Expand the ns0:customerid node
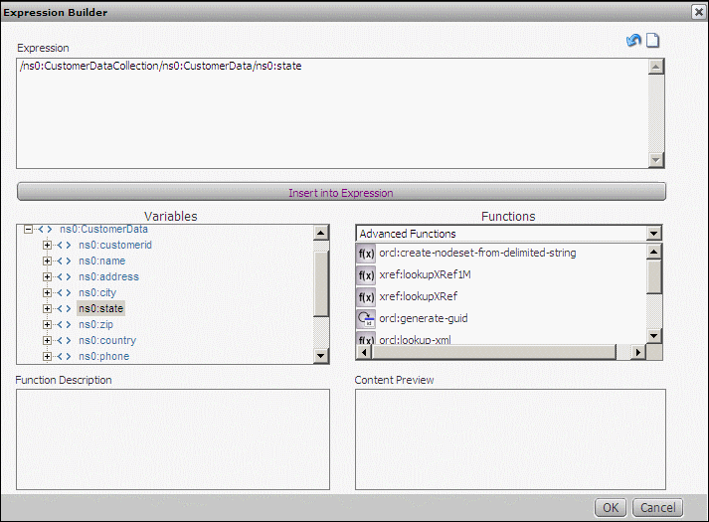 coord(47,245)
